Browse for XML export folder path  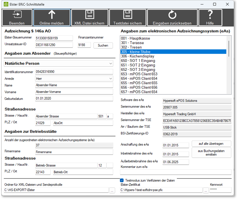pyautogui.click(x=112, y=190)
